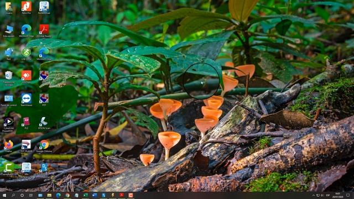Image resolution: width=354 pixels, height=199 pixels.
Task: Open the volume control tray icon
Action: click(x=322, y=195)
